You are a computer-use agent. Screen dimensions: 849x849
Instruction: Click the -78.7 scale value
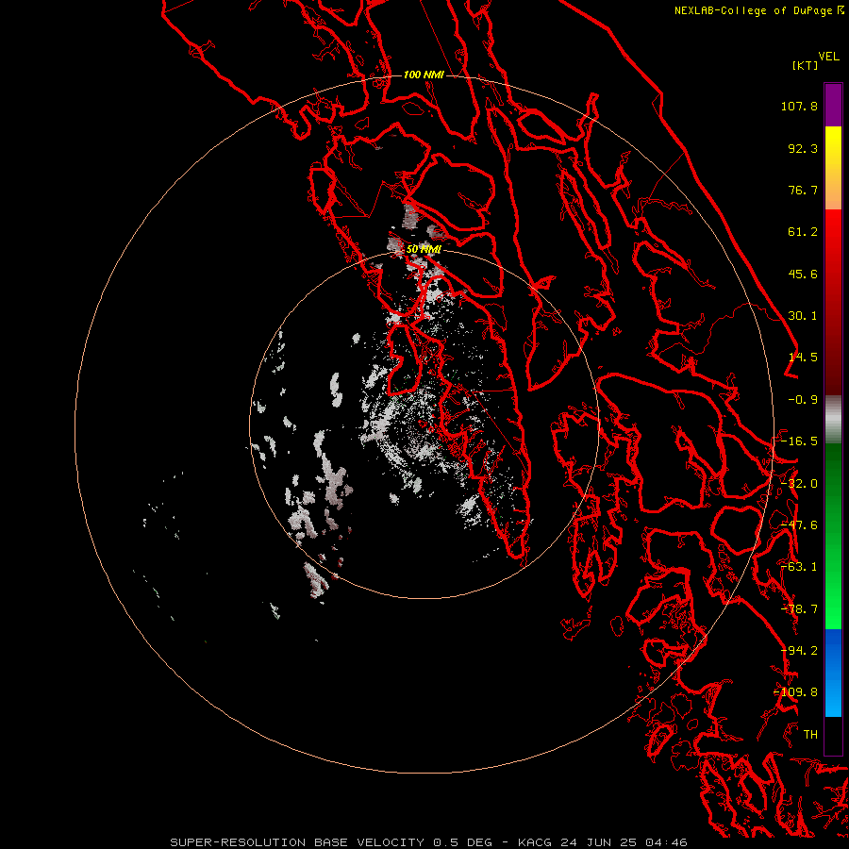799,609
